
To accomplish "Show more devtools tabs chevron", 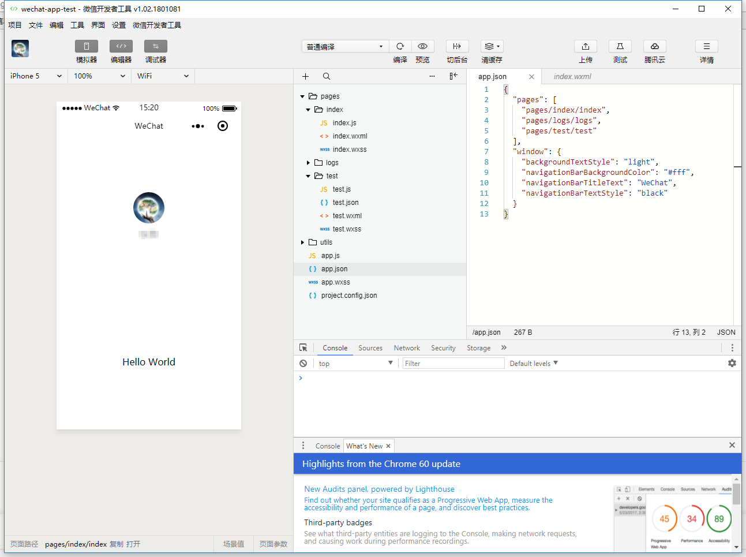I will click(x=504, y=347).
